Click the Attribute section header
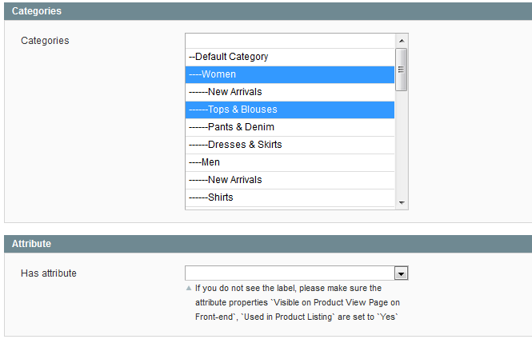532x343 pixels. (x=32, y=243)
